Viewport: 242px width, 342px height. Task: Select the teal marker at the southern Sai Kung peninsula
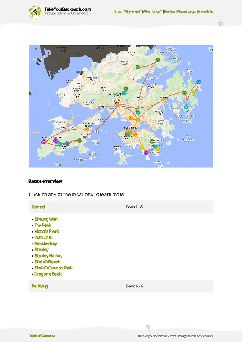point(186,107)
